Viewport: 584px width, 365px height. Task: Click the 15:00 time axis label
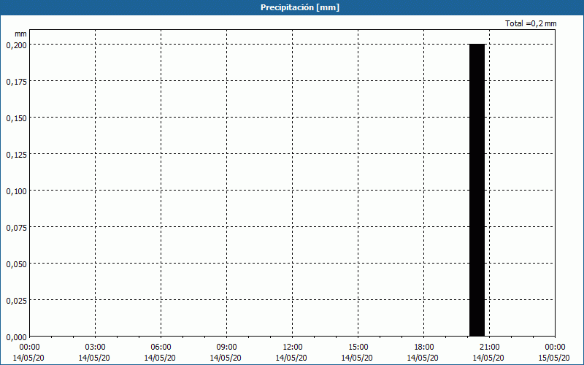(358, 347)
